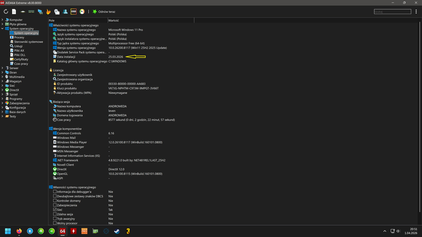Viewport: 422px width, 237px height.
Task: Collapse the System operacyjny tree node
Action: point(2,29)
